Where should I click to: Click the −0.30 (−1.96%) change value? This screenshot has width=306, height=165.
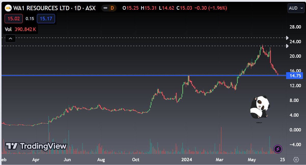pyautogui.click(x=211, y=8)
